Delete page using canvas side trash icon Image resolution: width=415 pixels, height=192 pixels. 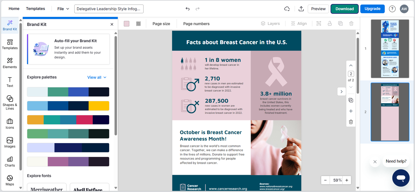351,122
